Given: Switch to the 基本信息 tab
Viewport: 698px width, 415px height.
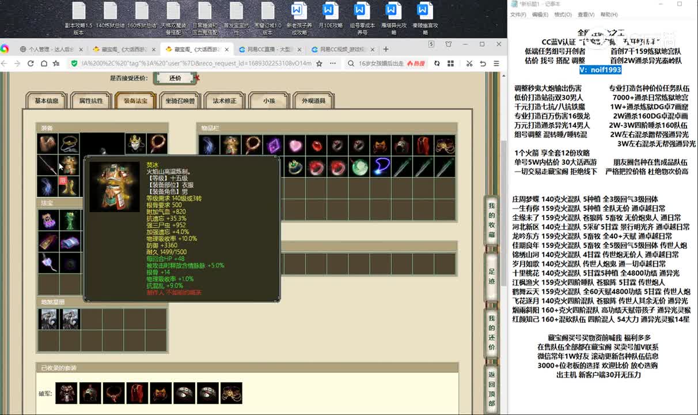Looking at the screenshot, I should [46, 101].
